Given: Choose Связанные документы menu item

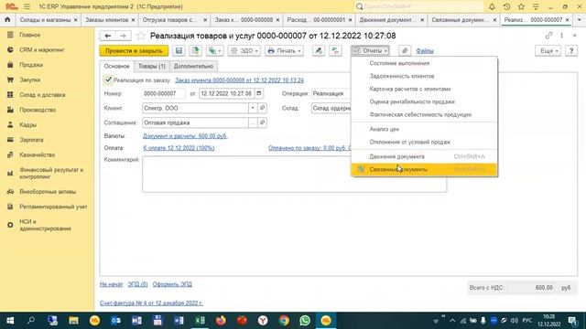Looking at the screenshot, I should (x=424, y=169).
